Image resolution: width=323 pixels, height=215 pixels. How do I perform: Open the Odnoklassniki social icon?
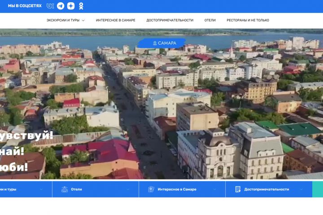pyautogui.click(x=81, y=6)
